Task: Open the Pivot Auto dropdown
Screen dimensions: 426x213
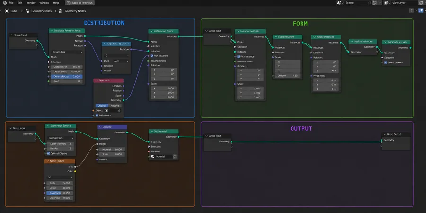Action: point(121,61)
